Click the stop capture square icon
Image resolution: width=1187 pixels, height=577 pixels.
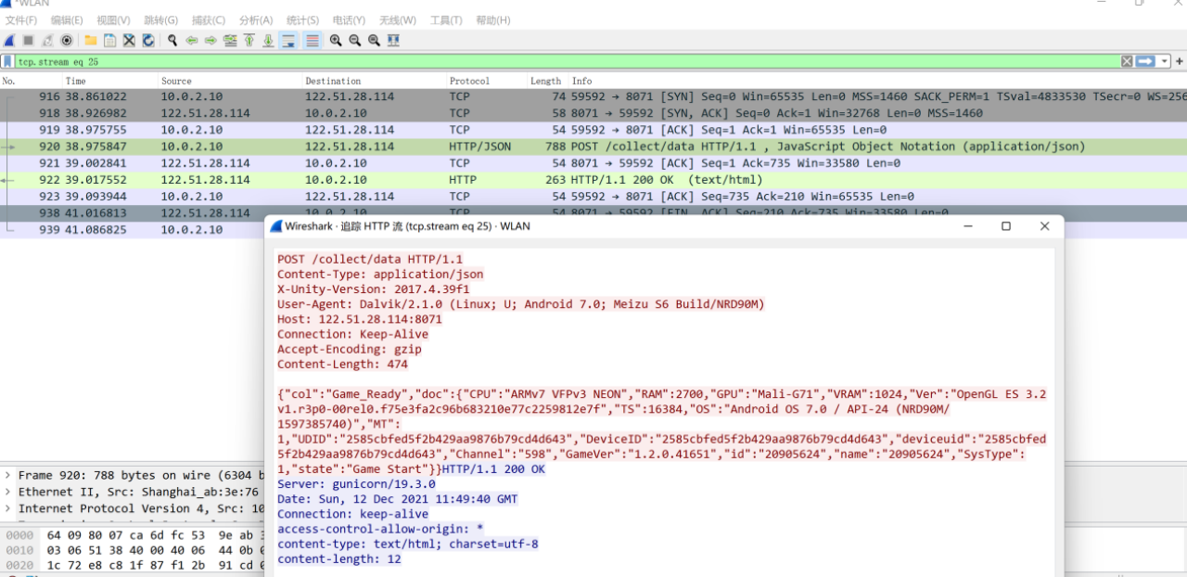[29, 41]
